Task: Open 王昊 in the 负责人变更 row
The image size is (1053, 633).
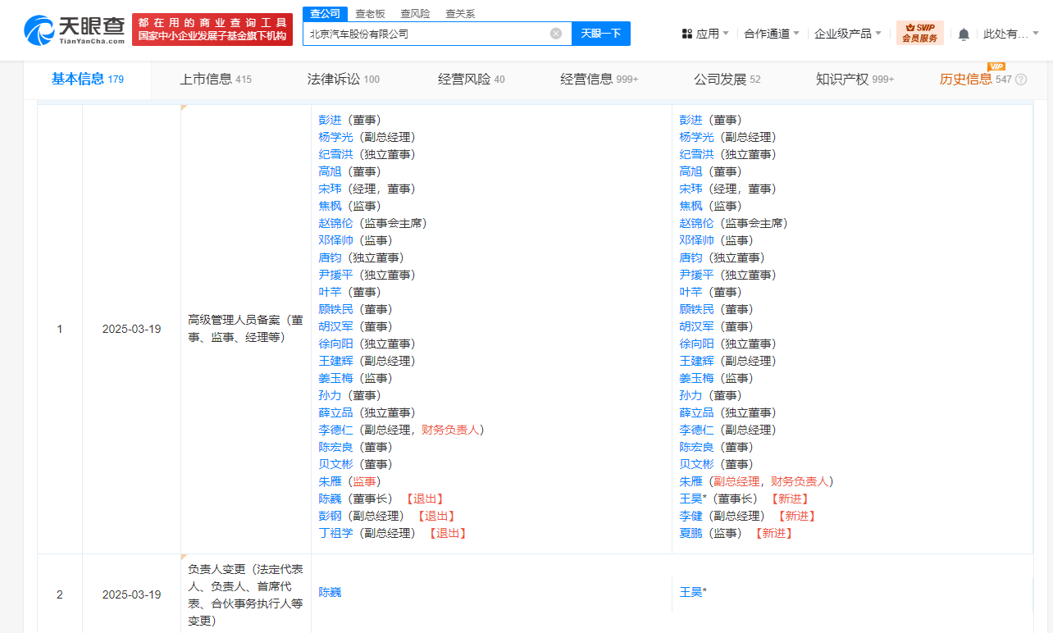Action: point(691,591)
